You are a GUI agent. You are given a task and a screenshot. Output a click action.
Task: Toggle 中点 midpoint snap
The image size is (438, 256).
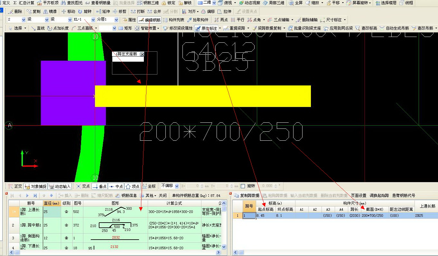click(x=116, y=186)
